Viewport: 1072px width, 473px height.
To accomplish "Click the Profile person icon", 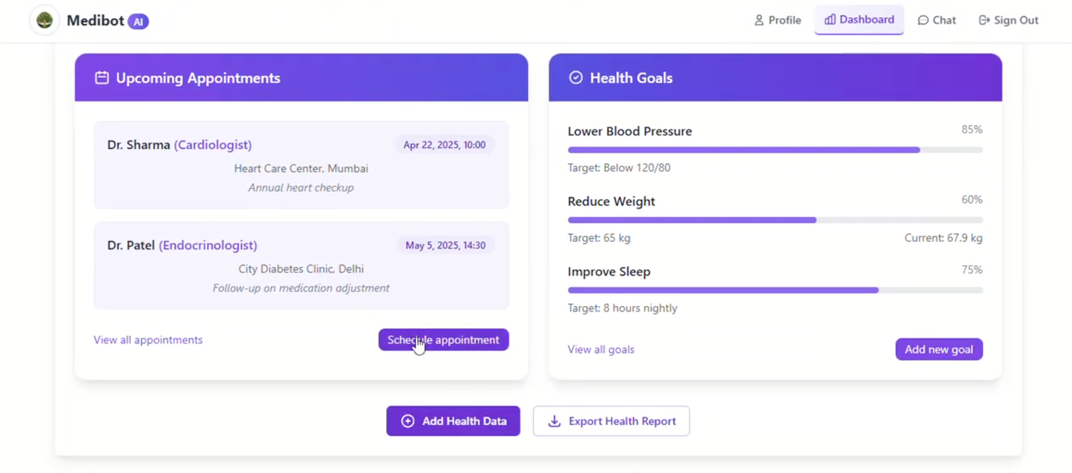I will click(759, 20).
